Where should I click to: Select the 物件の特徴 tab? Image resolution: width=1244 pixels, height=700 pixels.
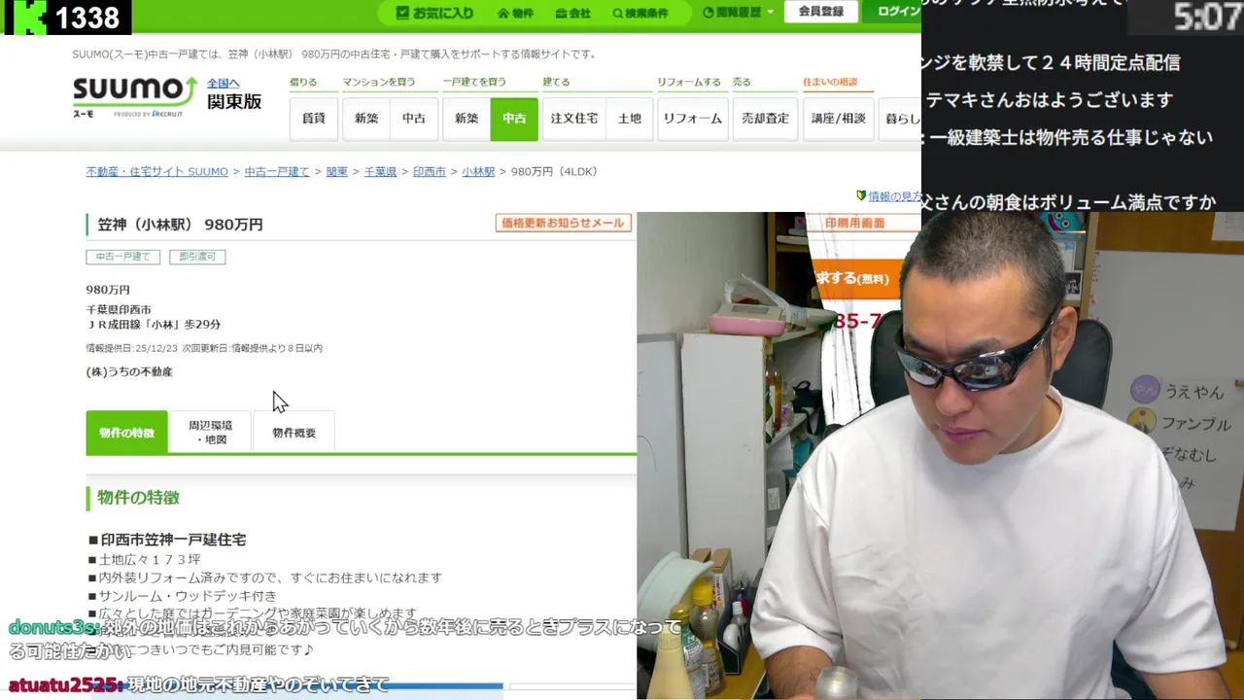(x=126, y=432)
